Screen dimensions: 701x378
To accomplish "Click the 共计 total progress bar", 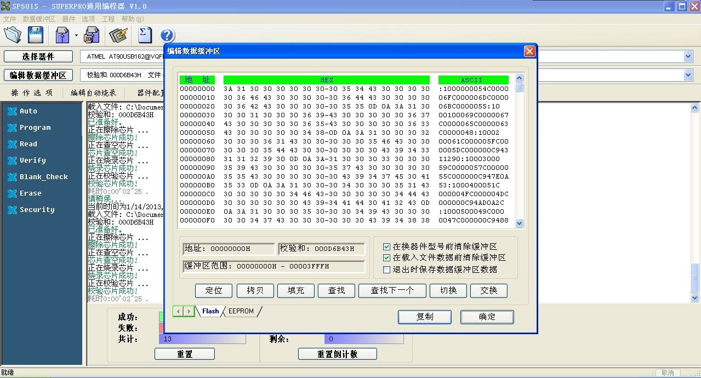I will [x=202, y=339].
